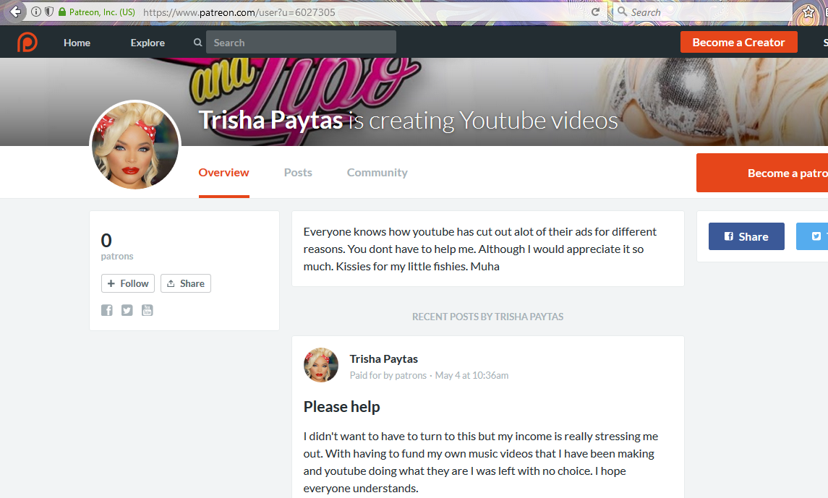Click the Patreon search input field
This screenshot has width=828, height=498.
pyautogui.click(x=301, y=43)
